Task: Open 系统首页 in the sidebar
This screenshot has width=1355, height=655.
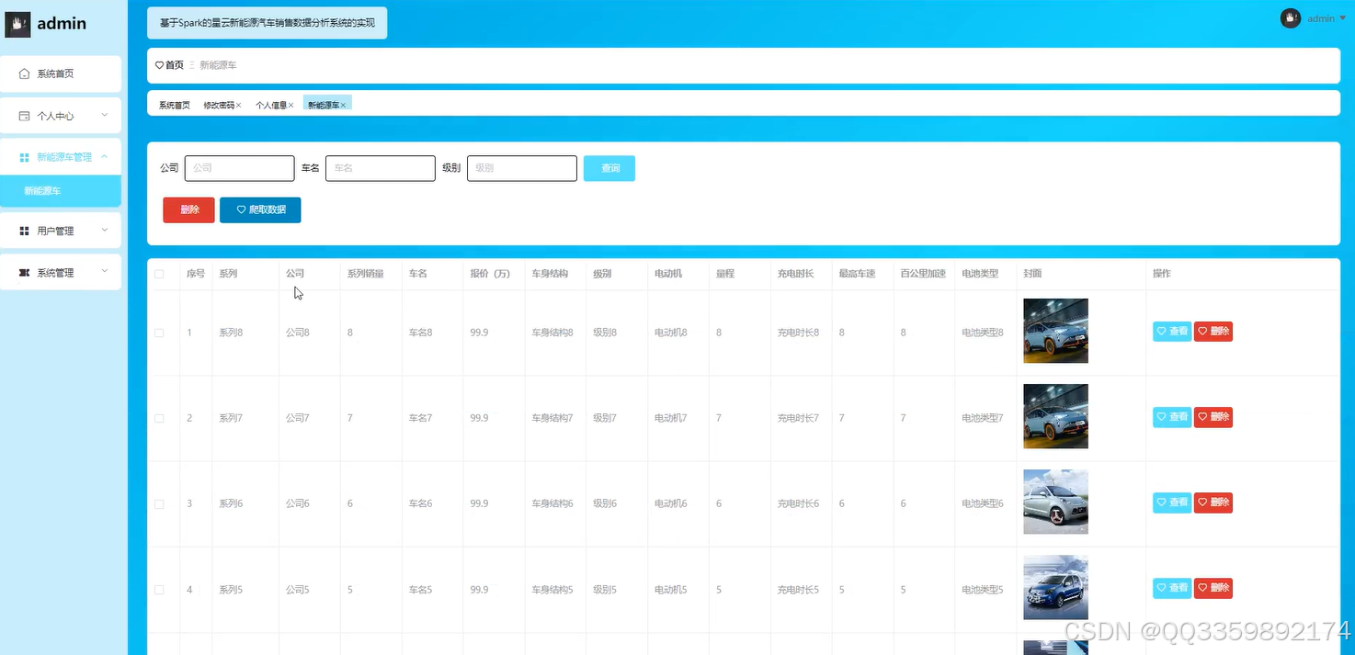Action: [61, 73]
